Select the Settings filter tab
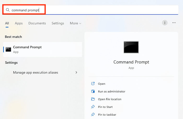This screenshot has width=183, height=119. coord(58,23)
